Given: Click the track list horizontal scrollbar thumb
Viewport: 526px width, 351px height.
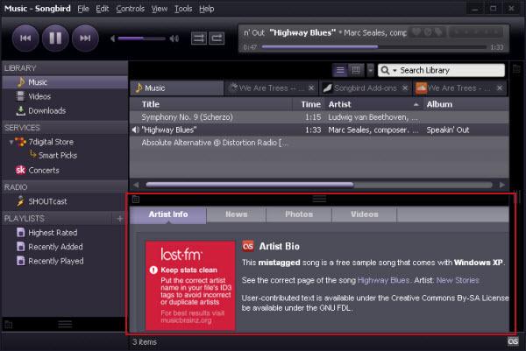Looking at the screenshot, I should (250, 185).
